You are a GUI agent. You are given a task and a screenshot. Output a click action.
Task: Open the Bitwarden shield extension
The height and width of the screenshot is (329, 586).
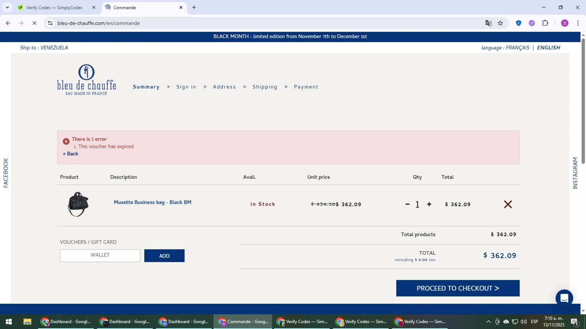click(x=518, y=23)
